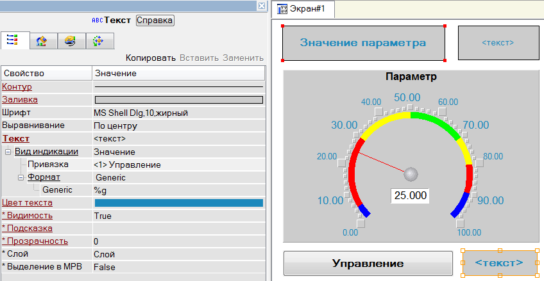Viewport: 544px width, 281px height.
Task: Click Копировать in properties panel
Action: (x=151, y=58)
